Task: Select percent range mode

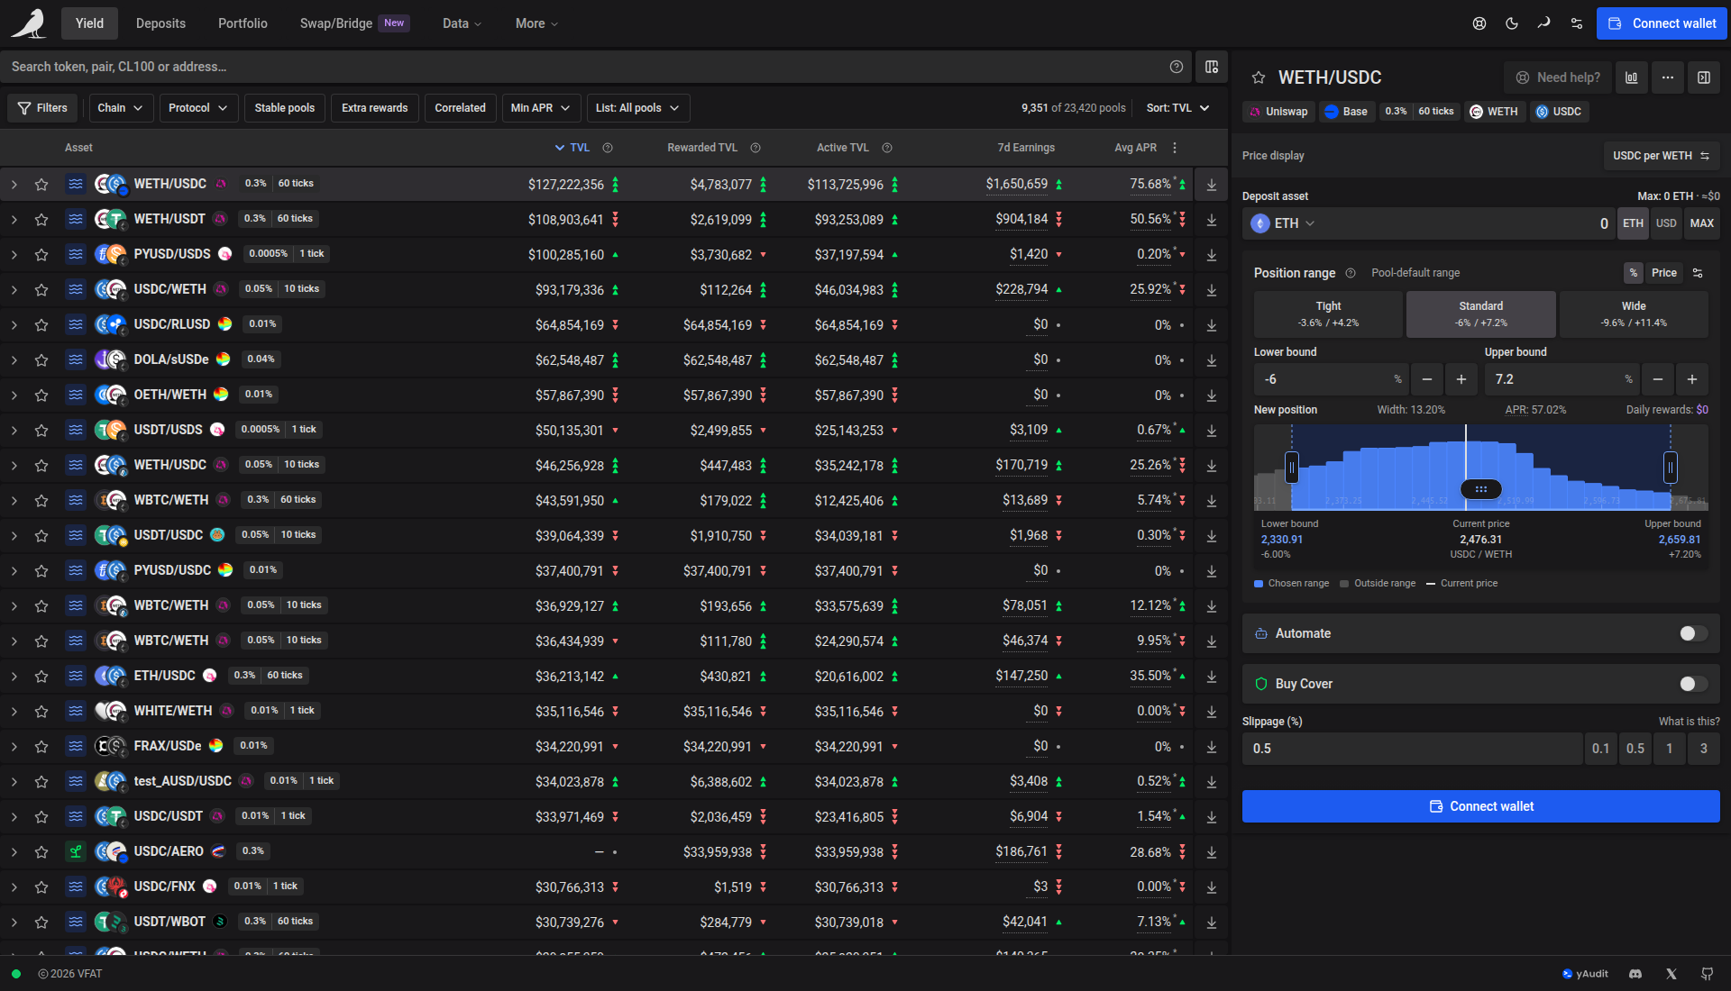Action: pos(1633,273)
